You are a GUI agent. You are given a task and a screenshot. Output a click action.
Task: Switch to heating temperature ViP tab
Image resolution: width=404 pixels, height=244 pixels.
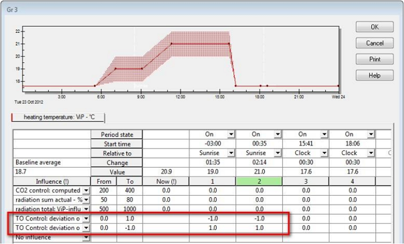point(58,117)
